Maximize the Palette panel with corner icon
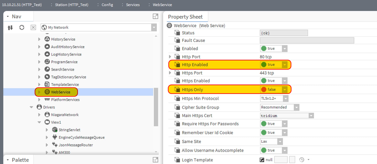 pos(155,160)
